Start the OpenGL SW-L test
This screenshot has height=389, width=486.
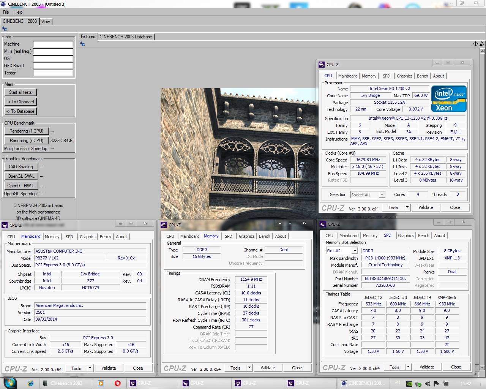click(21, 176)
